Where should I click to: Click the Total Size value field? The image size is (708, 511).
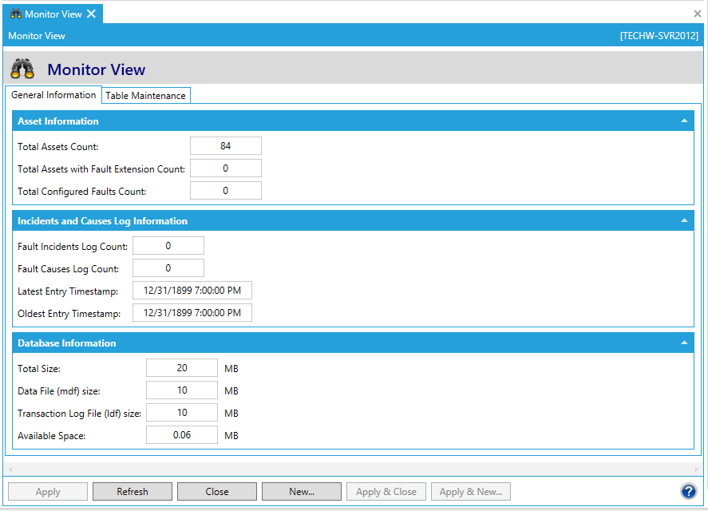(x=182, y=368)
